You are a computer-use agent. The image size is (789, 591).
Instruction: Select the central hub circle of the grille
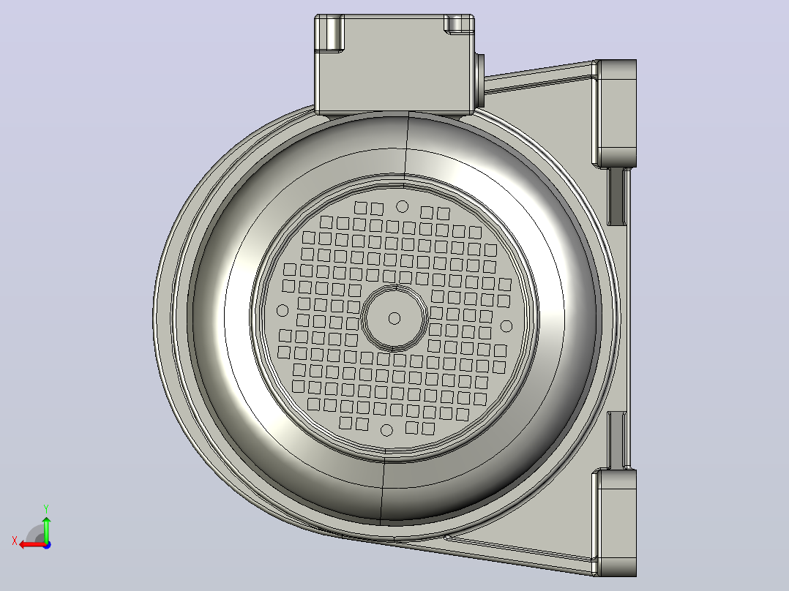tap(394, 318)
